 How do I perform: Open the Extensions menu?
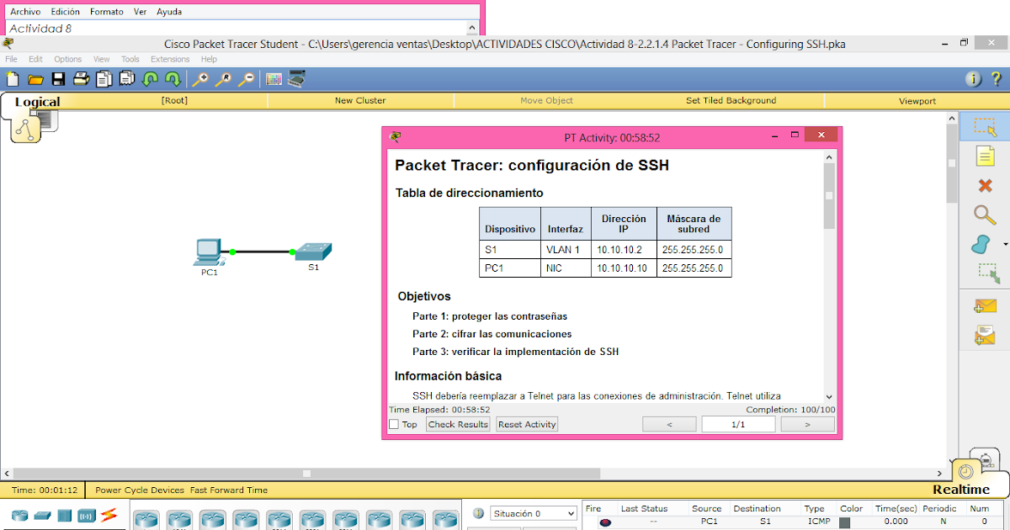(x=170, y=59)
